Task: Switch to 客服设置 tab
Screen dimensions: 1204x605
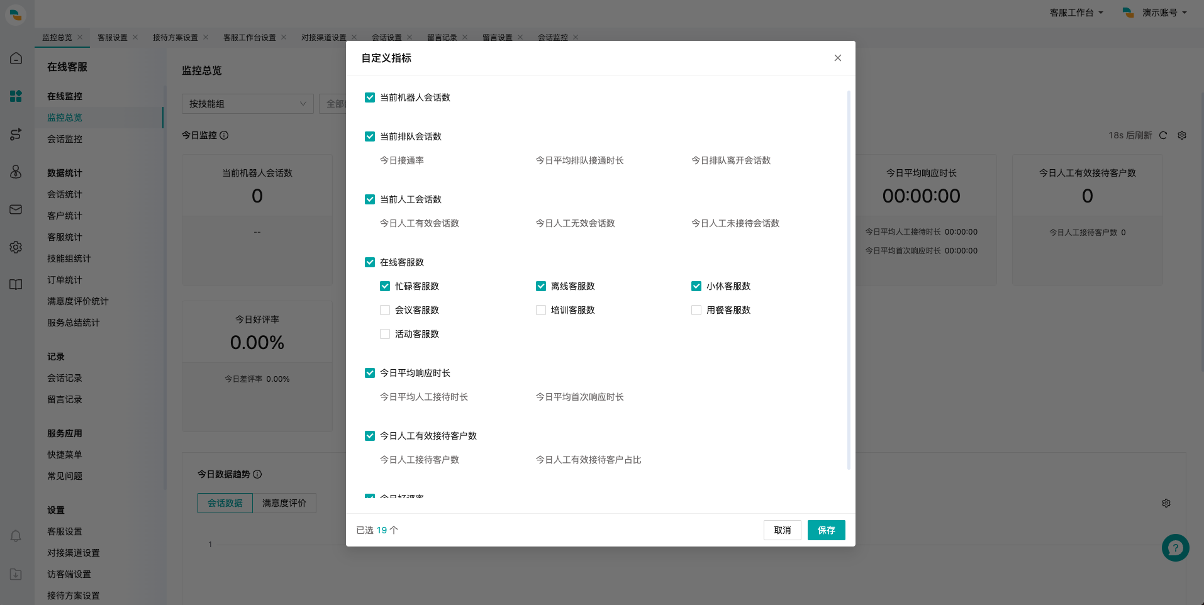Action: pyautogui.click(x=113, y=38)
